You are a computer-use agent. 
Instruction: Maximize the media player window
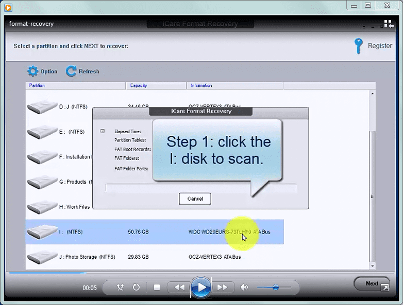pos(368,5)
